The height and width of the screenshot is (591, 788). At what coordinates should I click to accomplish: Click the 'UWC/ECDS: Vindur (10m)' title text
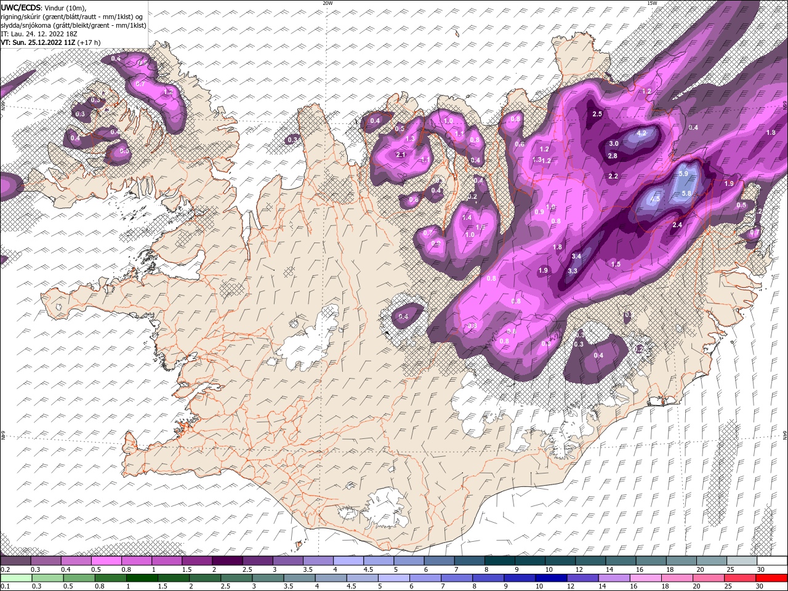tap(44, 7)
